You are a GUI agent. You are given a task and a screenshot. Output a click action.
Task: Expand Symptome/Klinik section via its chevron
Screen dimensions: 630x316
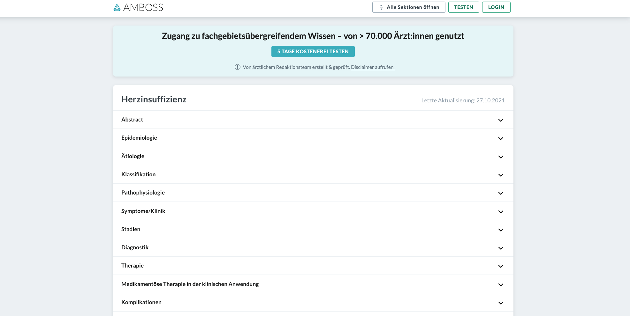[x=501, y=212]
